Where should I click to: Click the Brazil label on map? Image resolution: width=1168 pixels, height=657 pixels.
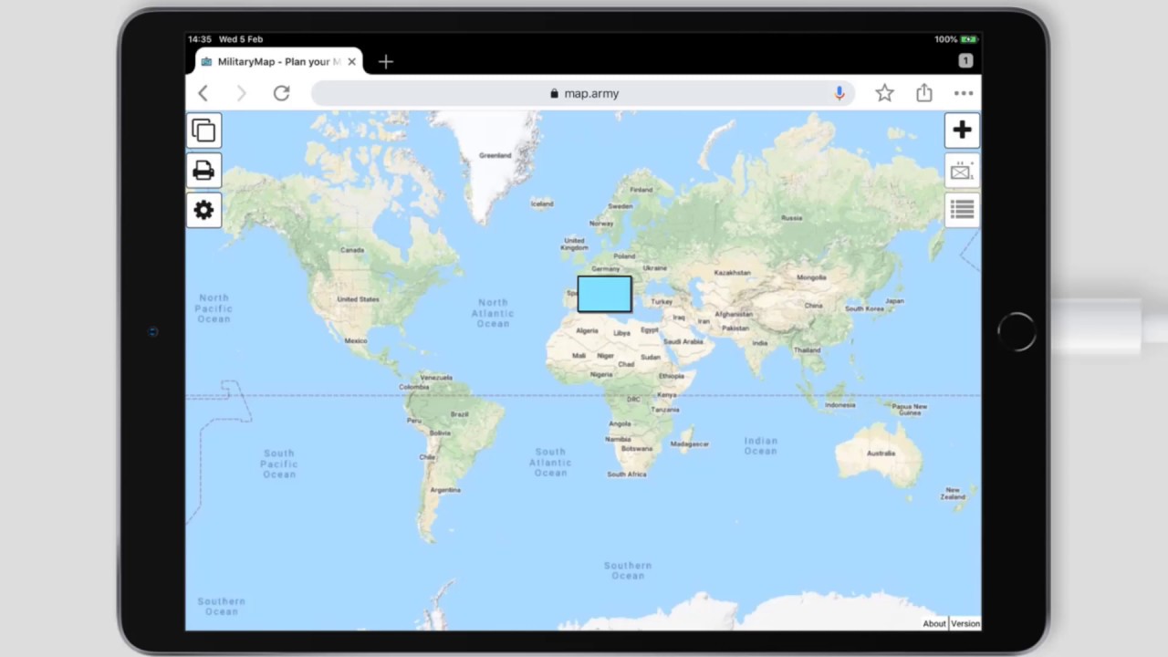[x=459, y=414]
